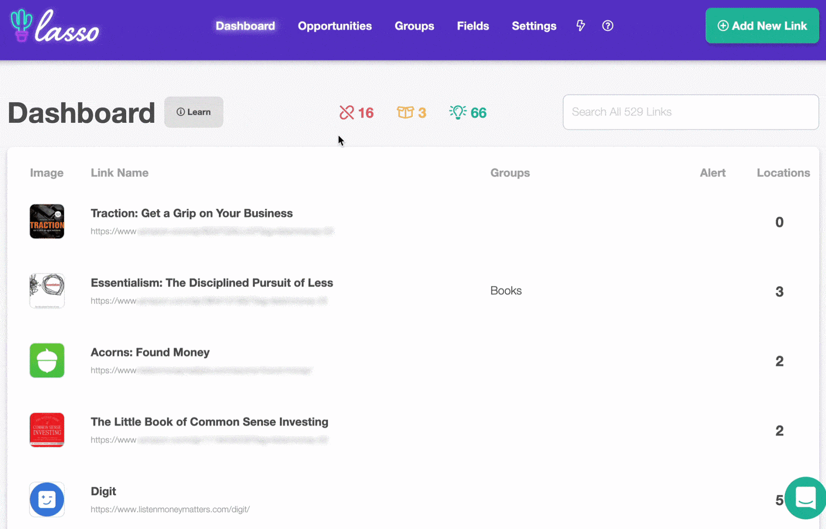Image resolution: width=826 pixels, height=529 pixels.
Task: Click locations count 3 for Essentialism
Action: [780, 292]
